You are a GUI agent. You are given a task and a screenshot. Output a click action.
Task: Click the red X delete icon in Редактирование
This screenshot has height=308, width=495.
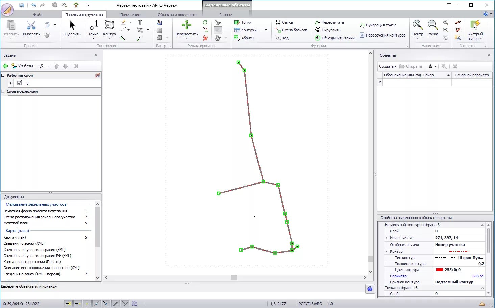[205, 38]
